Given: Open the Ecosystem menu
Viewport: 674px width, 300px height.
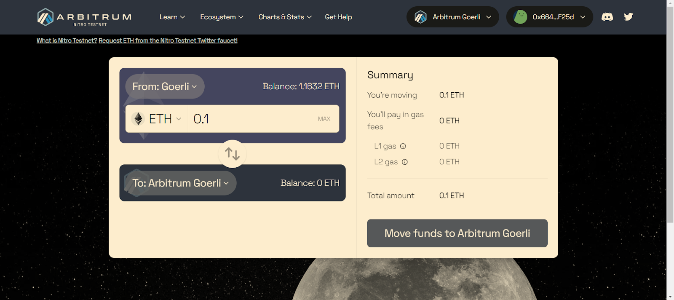Looking at the screenshot, I should coord(222,17).
